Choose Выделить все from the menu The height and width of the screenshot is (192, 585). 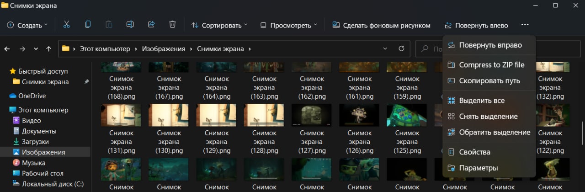coord(489,101)
